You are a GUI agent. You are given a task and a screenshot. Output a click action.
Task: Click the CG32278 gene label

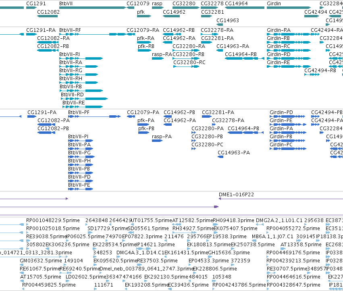pyautogui.click(x=212, y=4)
